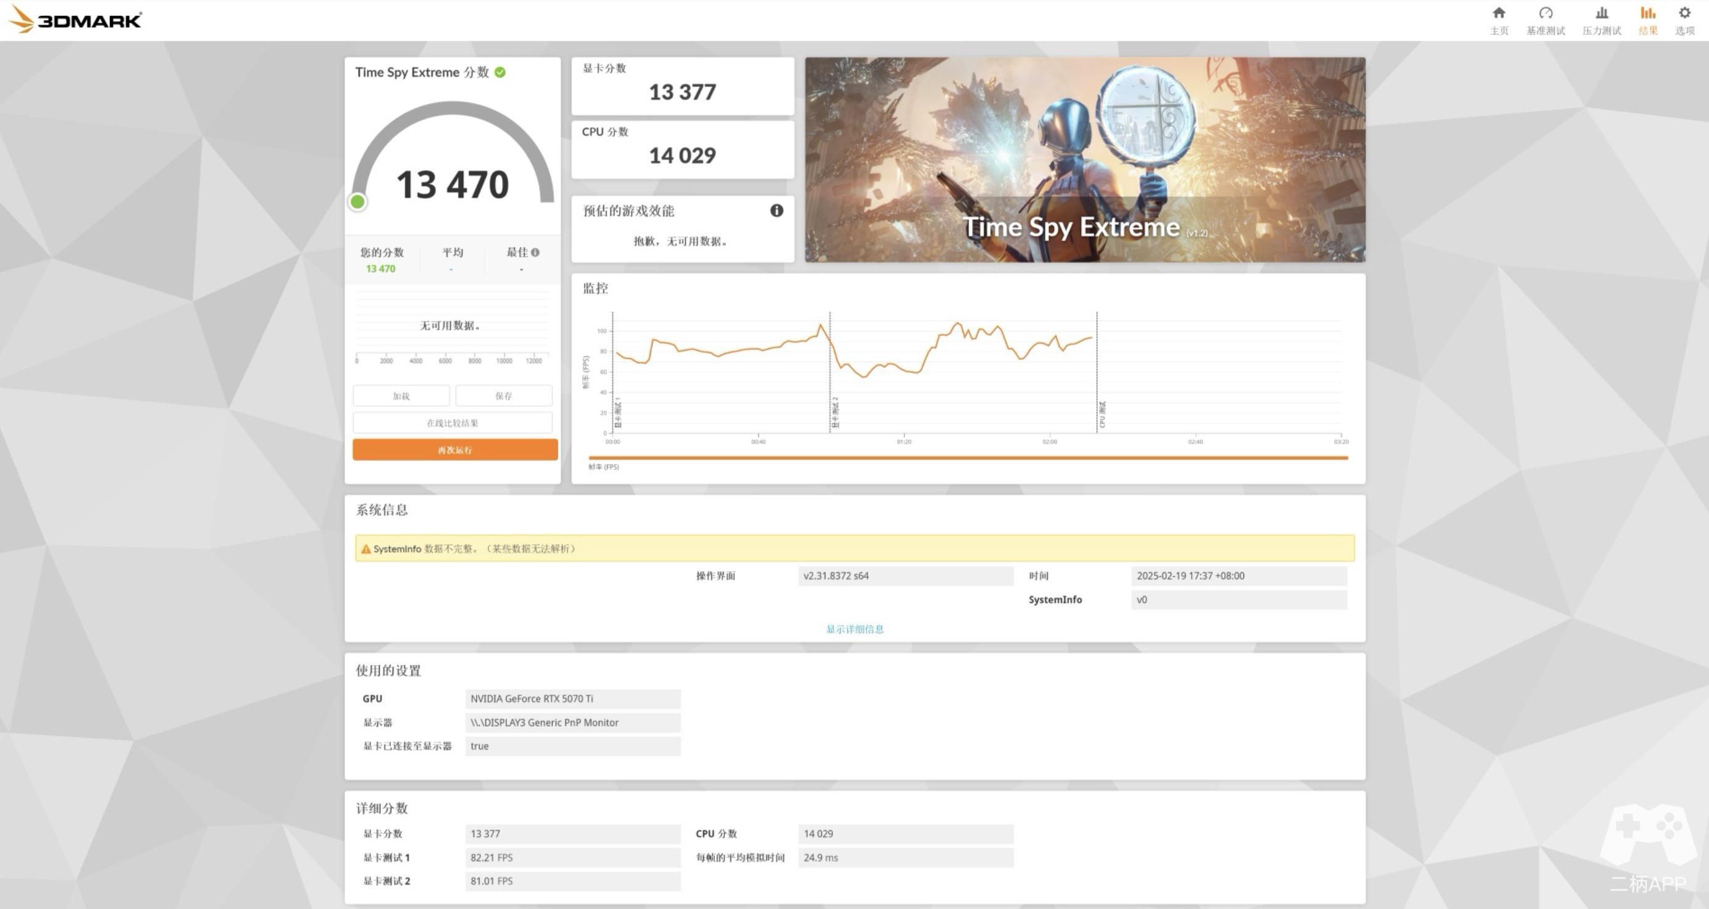Expand 显示详细信息 system details
Screen dimensions: 1709x909
pos(854,629)
